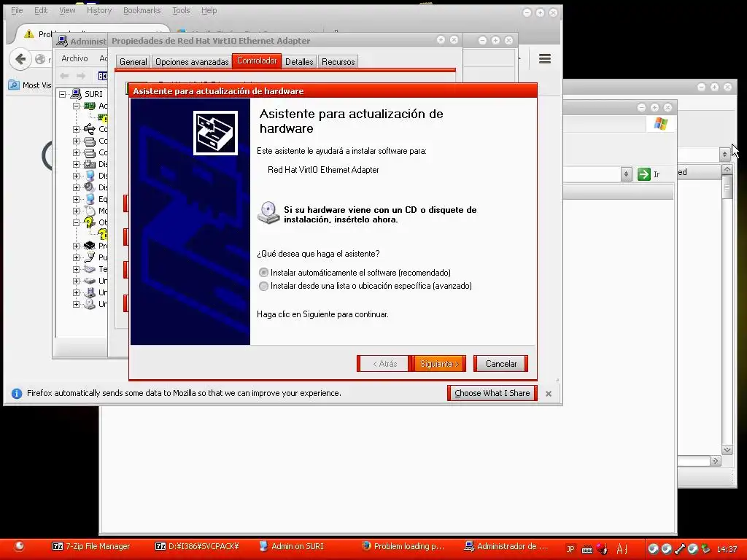Open the Firefox File menu
The height and width of the screenshot is (560, 747).
[18, 10]
